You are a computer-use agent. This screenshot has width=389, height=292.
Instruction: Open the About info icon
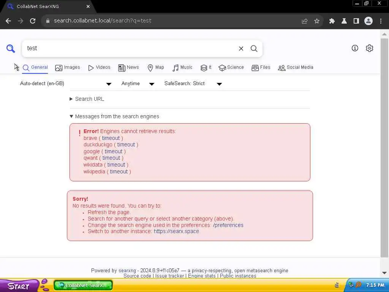pyautogui.click(x=355, y=48)
